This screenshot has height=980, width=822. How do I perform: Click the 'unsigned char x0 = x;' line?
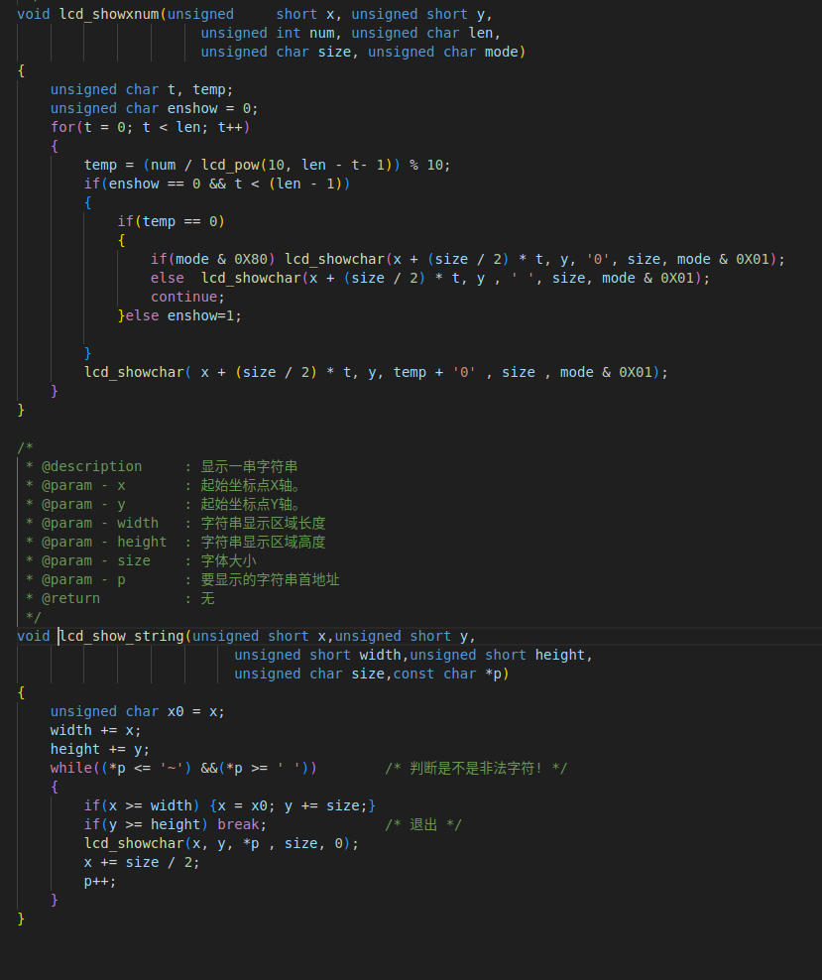point(138,711)
